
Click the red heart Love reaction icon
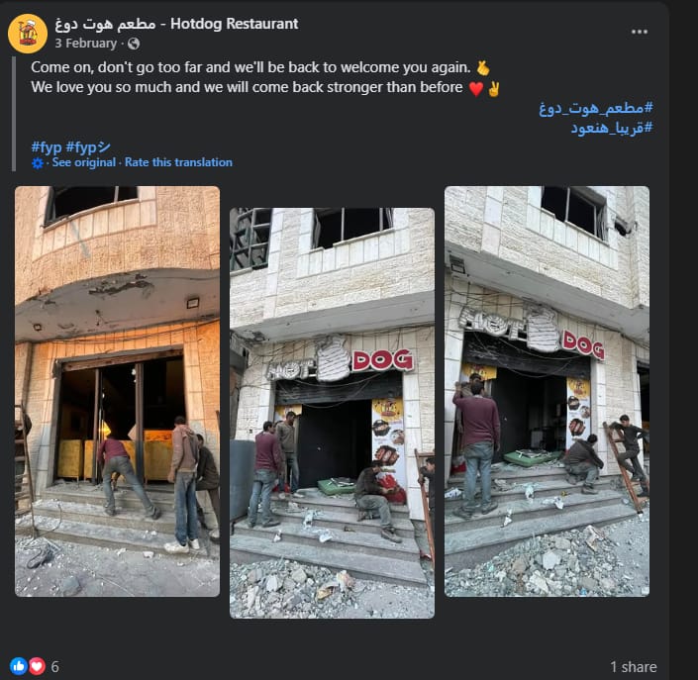(x=37, y=666)
